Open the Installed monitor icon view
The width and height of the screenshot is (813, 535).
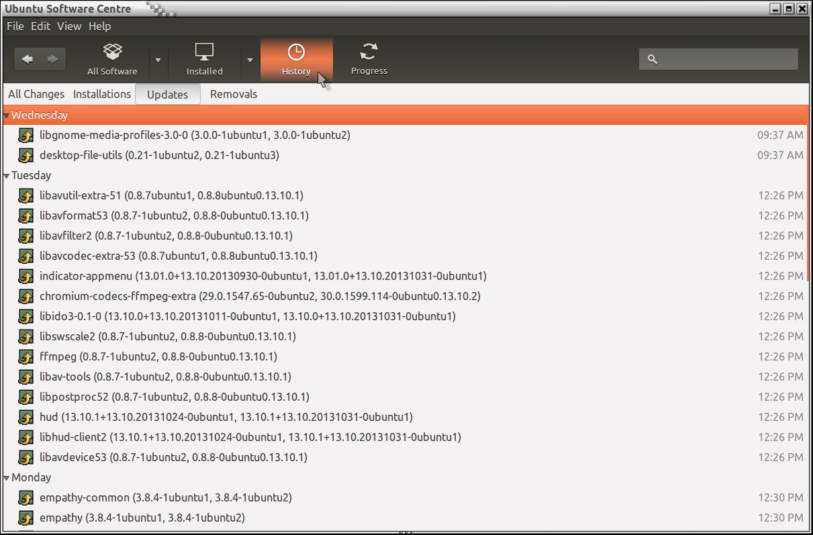[x=204, y=52]
